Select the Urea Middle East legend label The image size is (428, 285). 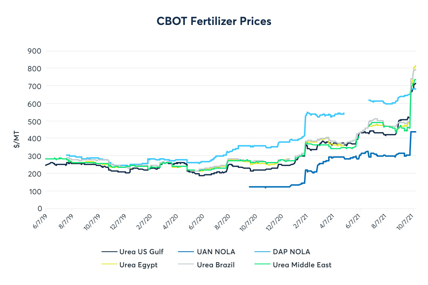(302, 265)
